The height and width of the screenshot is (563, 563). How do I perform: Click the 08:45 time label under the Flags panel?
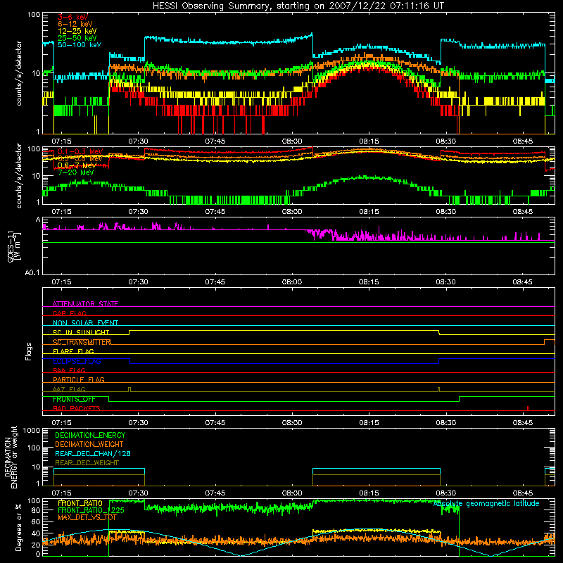point(523,423)
